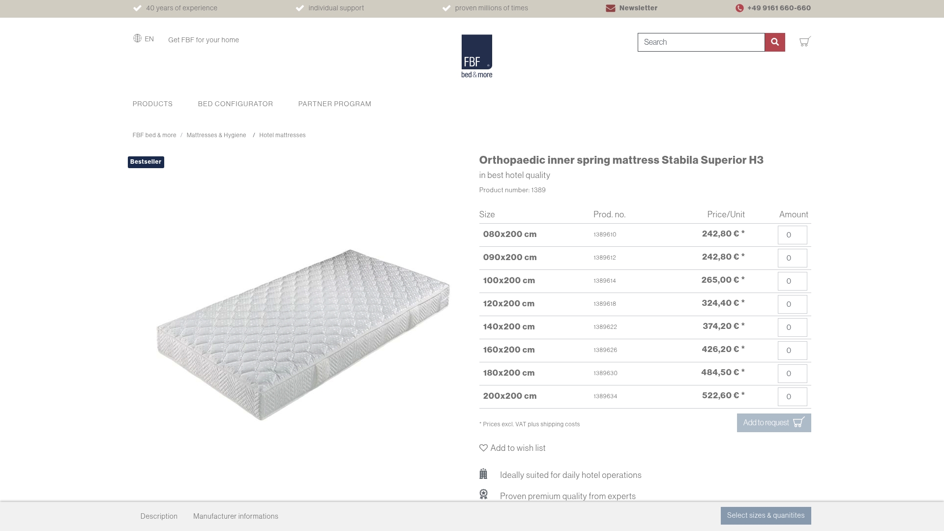Click the Bestseller badge
944x531 pixels.
146,162
